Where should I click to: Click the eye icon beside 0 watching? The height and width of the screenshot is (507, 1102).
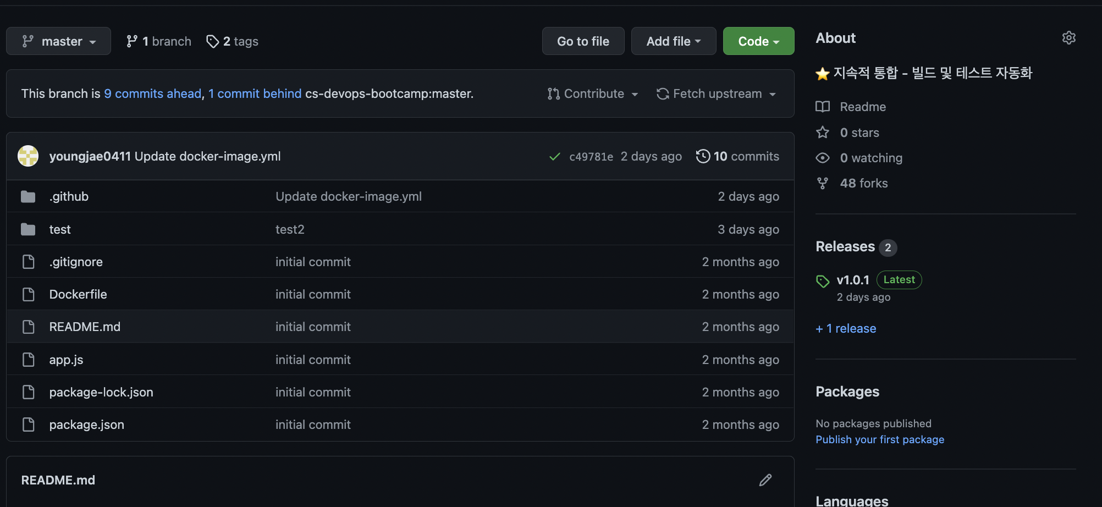coord(823,158)
